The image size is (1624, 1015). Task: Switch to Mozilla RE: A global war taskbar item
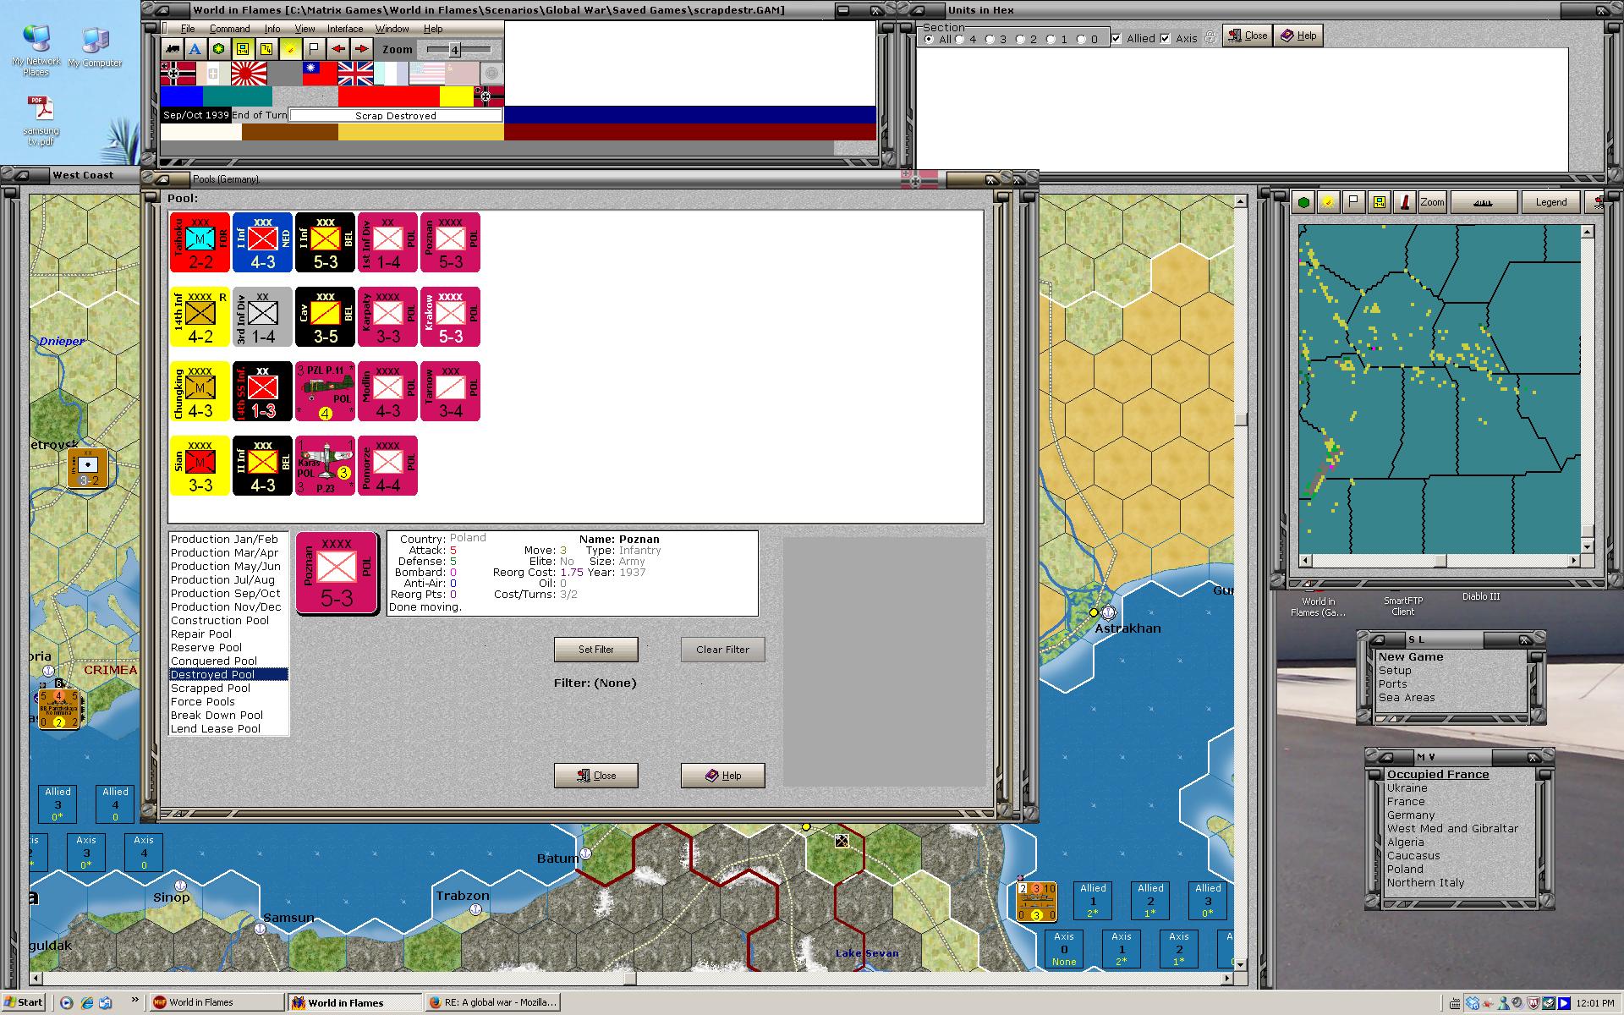pyautogui.click(x=492, y=1002)
